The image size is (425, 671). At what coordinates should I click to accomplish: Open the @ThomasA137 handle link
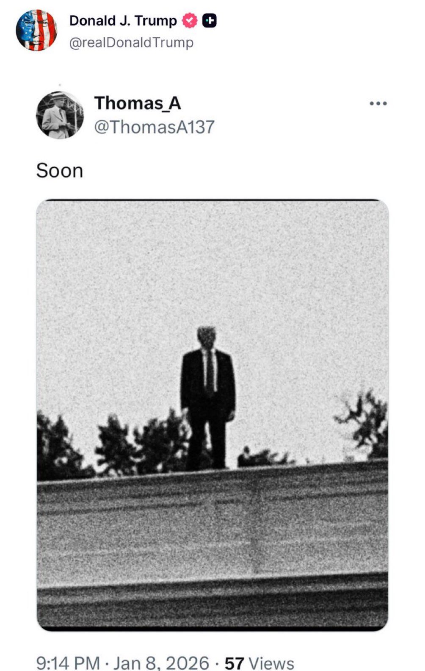(154, 127)
